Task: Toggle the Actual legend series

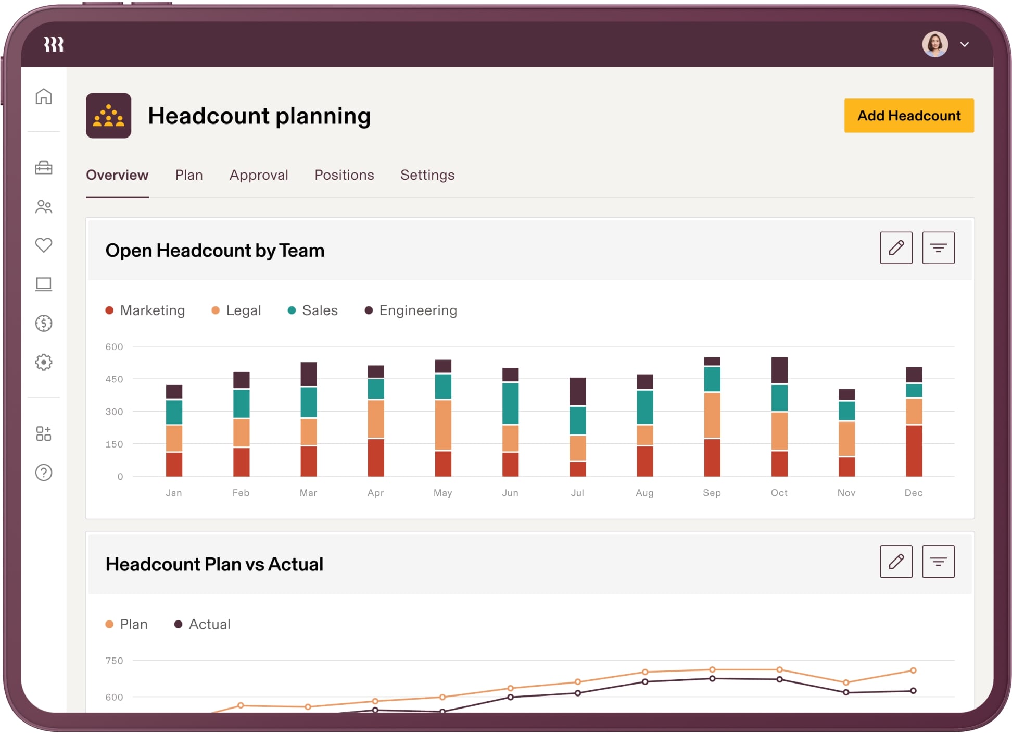Action: 202,624
